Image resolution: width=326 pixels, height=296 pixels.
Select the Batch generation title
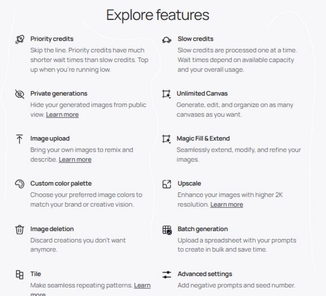[203, 229]
